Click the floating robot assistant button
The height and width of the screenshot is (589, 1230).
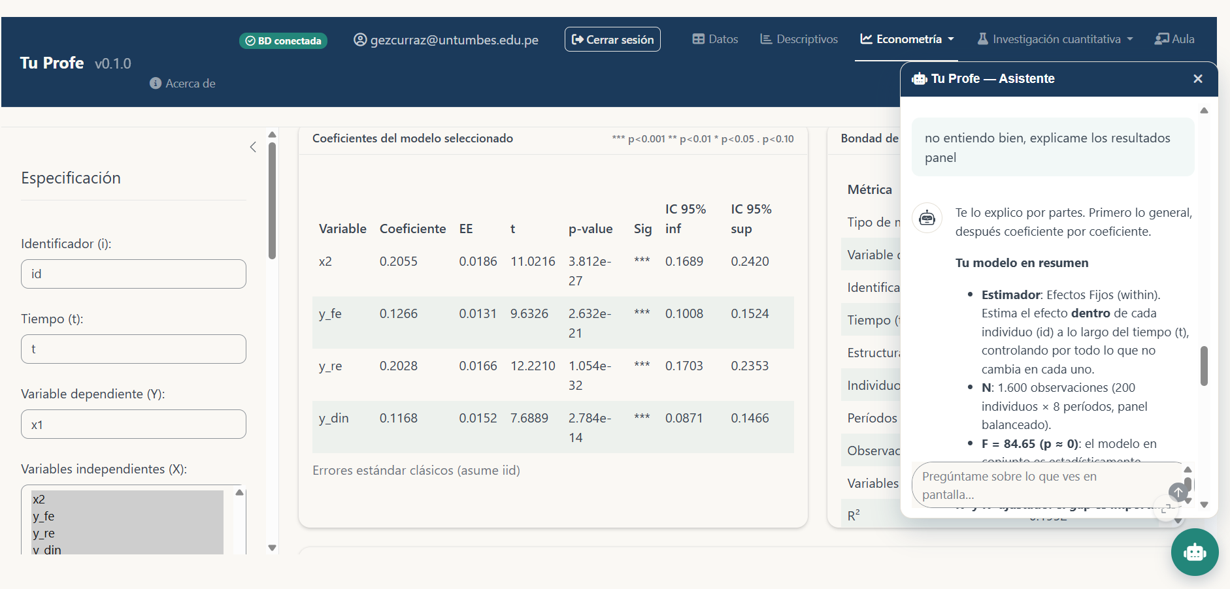point(1195,552)
